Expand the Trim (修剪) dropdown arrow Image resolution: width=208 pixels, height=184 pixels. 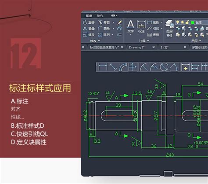pyautogui.click(x=113, y=22)
